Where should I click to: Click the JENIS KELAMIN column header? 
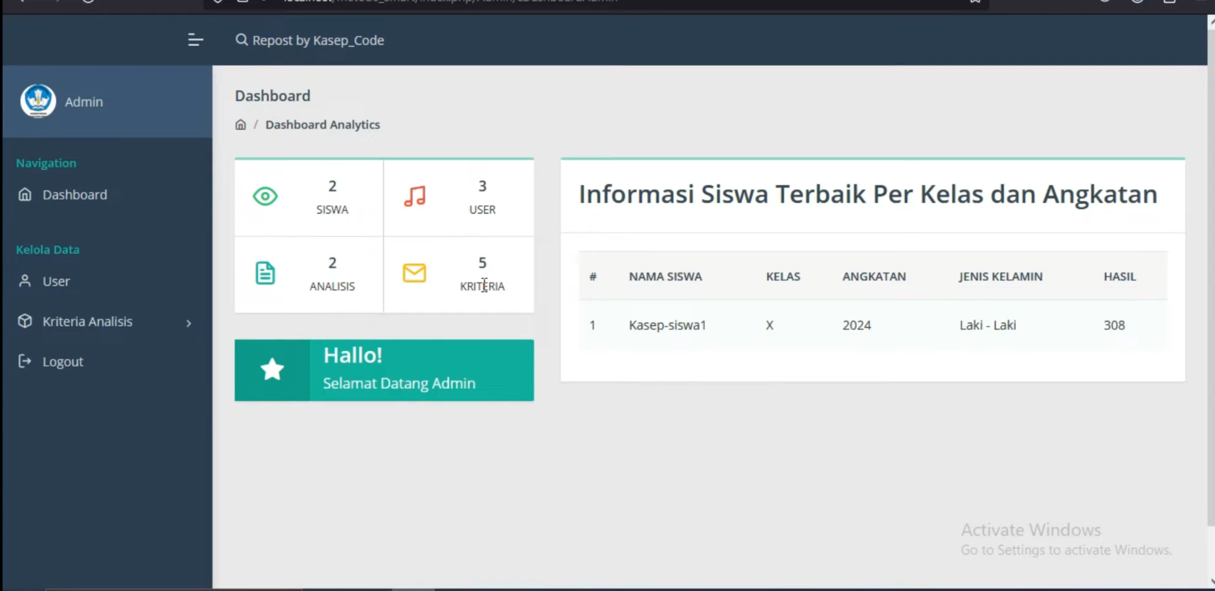(x=1001, y=276)
